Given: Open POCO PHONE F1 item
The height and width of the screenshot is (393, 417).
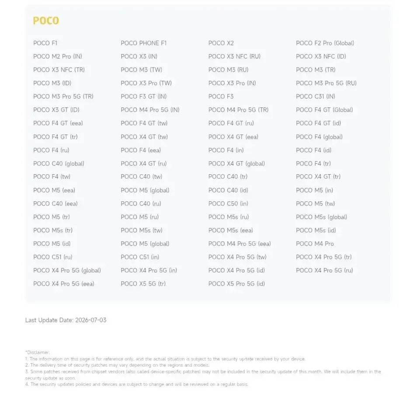Looking at the screenshot, I should tap(144, 43).
